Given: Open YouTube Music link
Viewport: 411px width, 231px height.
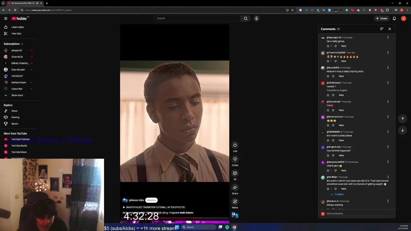Looking at the screenshot, I should coord(19,152).
